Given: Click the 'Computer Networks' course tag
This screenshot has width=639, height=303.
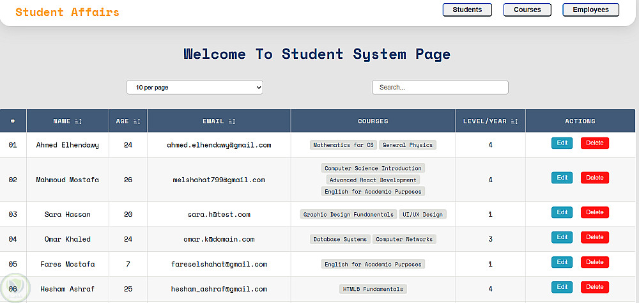Looking at the screenshot, I should tap(404, 239).
